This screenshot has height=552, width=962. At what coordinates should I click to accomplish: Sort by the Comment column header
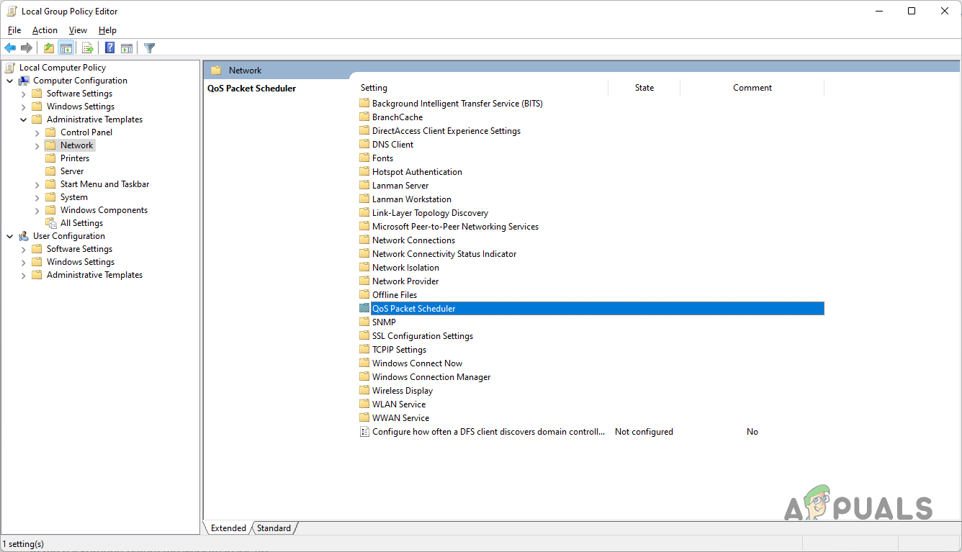tap(752, 88)
